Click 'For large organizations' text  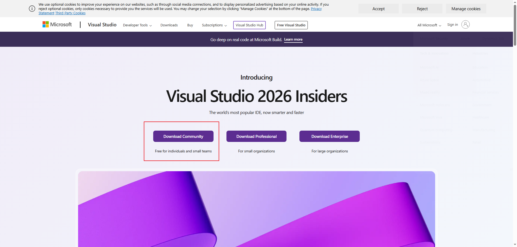coord(330,151)
